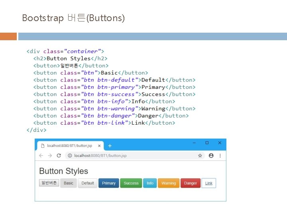Click the browser forward arrow

point(50,156)
